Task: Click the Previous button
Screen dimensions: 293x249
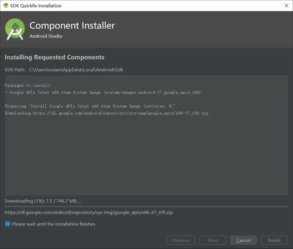Action: click(x=180, y=240)
